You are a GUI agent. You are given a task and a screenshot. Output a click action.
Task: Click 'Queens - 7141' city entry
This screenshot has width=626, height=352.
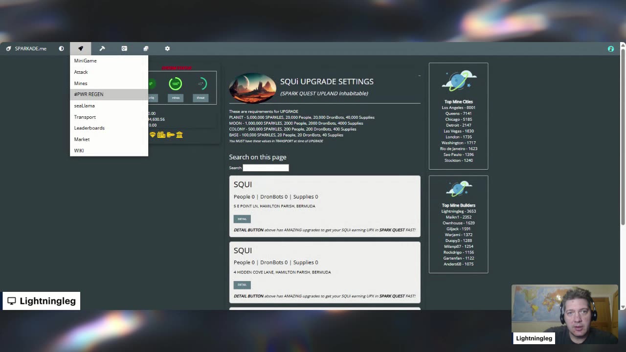pos(458,113)
